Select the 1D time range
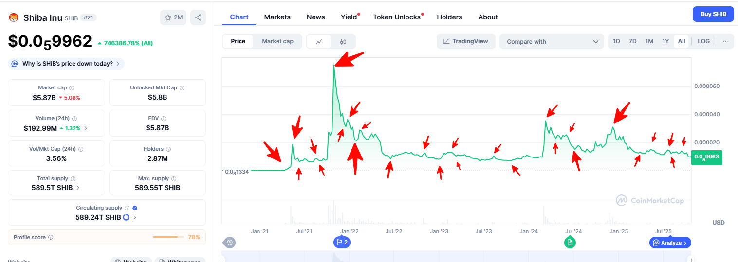The width and height of the screenshot is (738, 262). click(616, 41)
